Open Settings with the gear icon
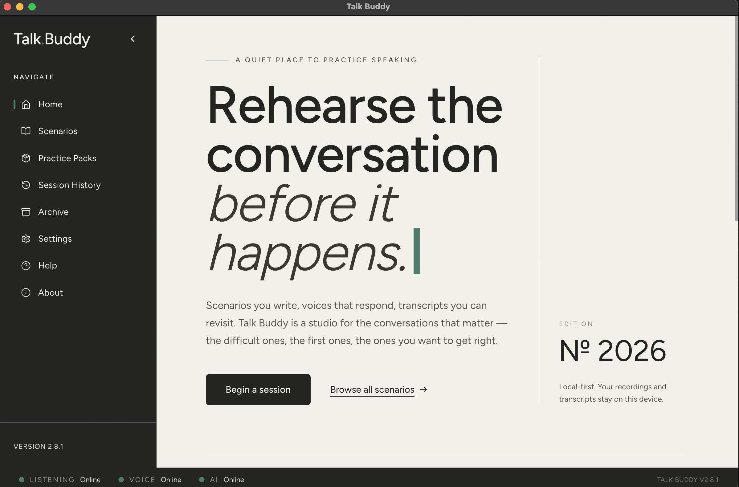The image size is (739, 487). pos(26,239)
